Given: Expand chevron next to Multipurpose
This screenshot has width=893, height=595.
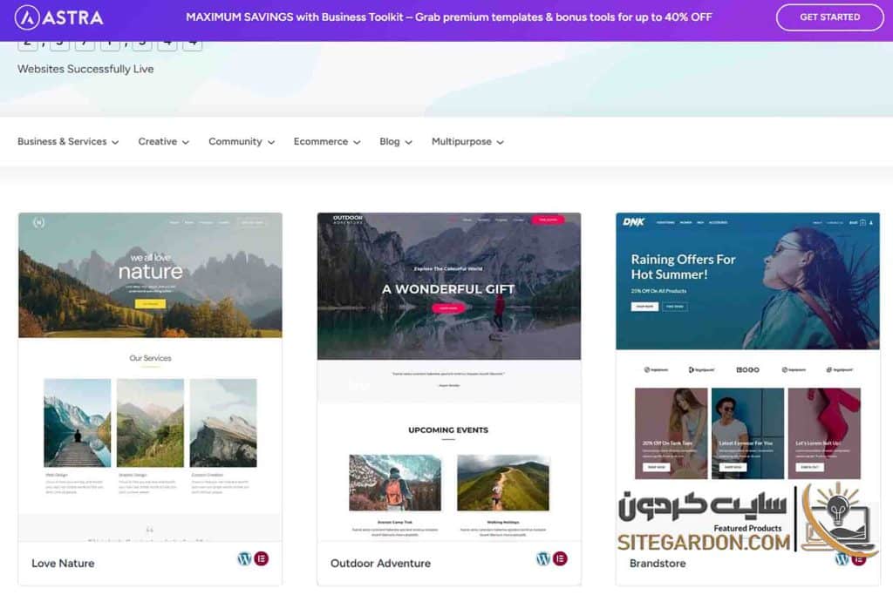Looking at the screenshot, I should tap(500, 142).
